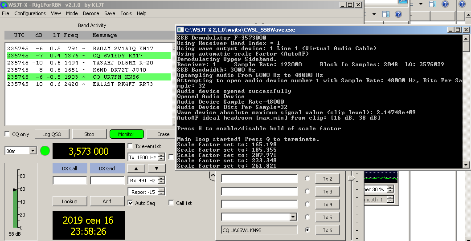The height and width of the screenshot is (241, 471).
Task: Open the Decode menu
Action: pyautogui.click(x=91, y=13)
